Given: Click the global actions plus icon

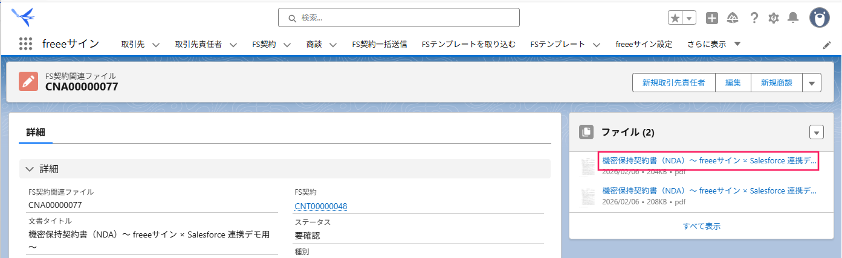Looking at the screenshot, I should (x=712, y=18).
